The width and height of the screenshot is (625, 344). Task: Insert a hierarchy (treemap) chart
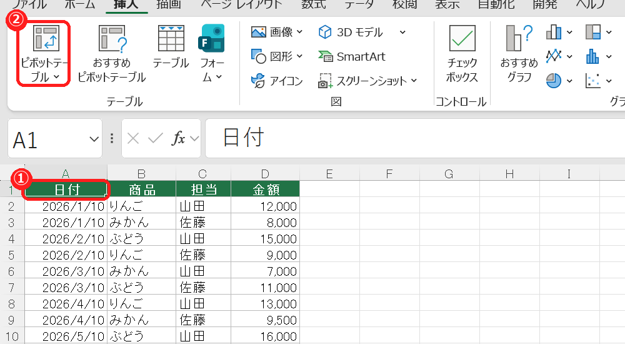(593, 32)
